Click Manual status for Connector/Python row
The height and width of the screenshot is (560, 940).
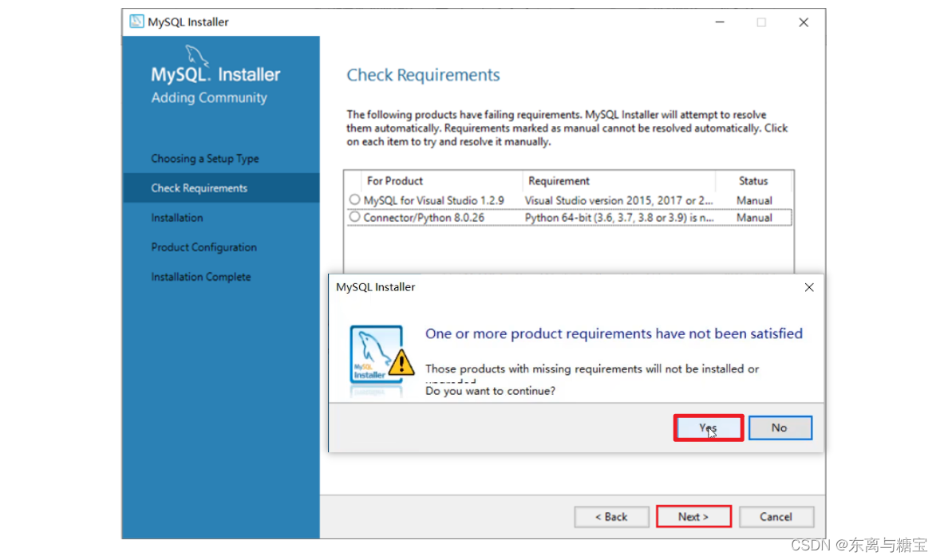[754, 218]
